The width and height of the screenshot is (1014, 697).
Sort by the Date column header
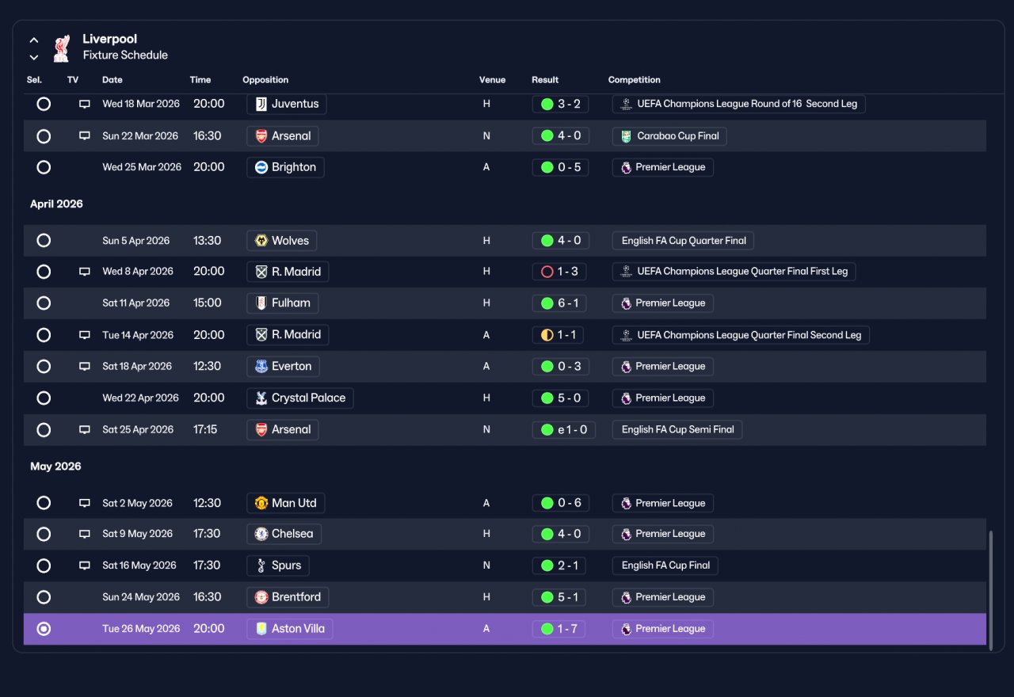coord(112,80)
